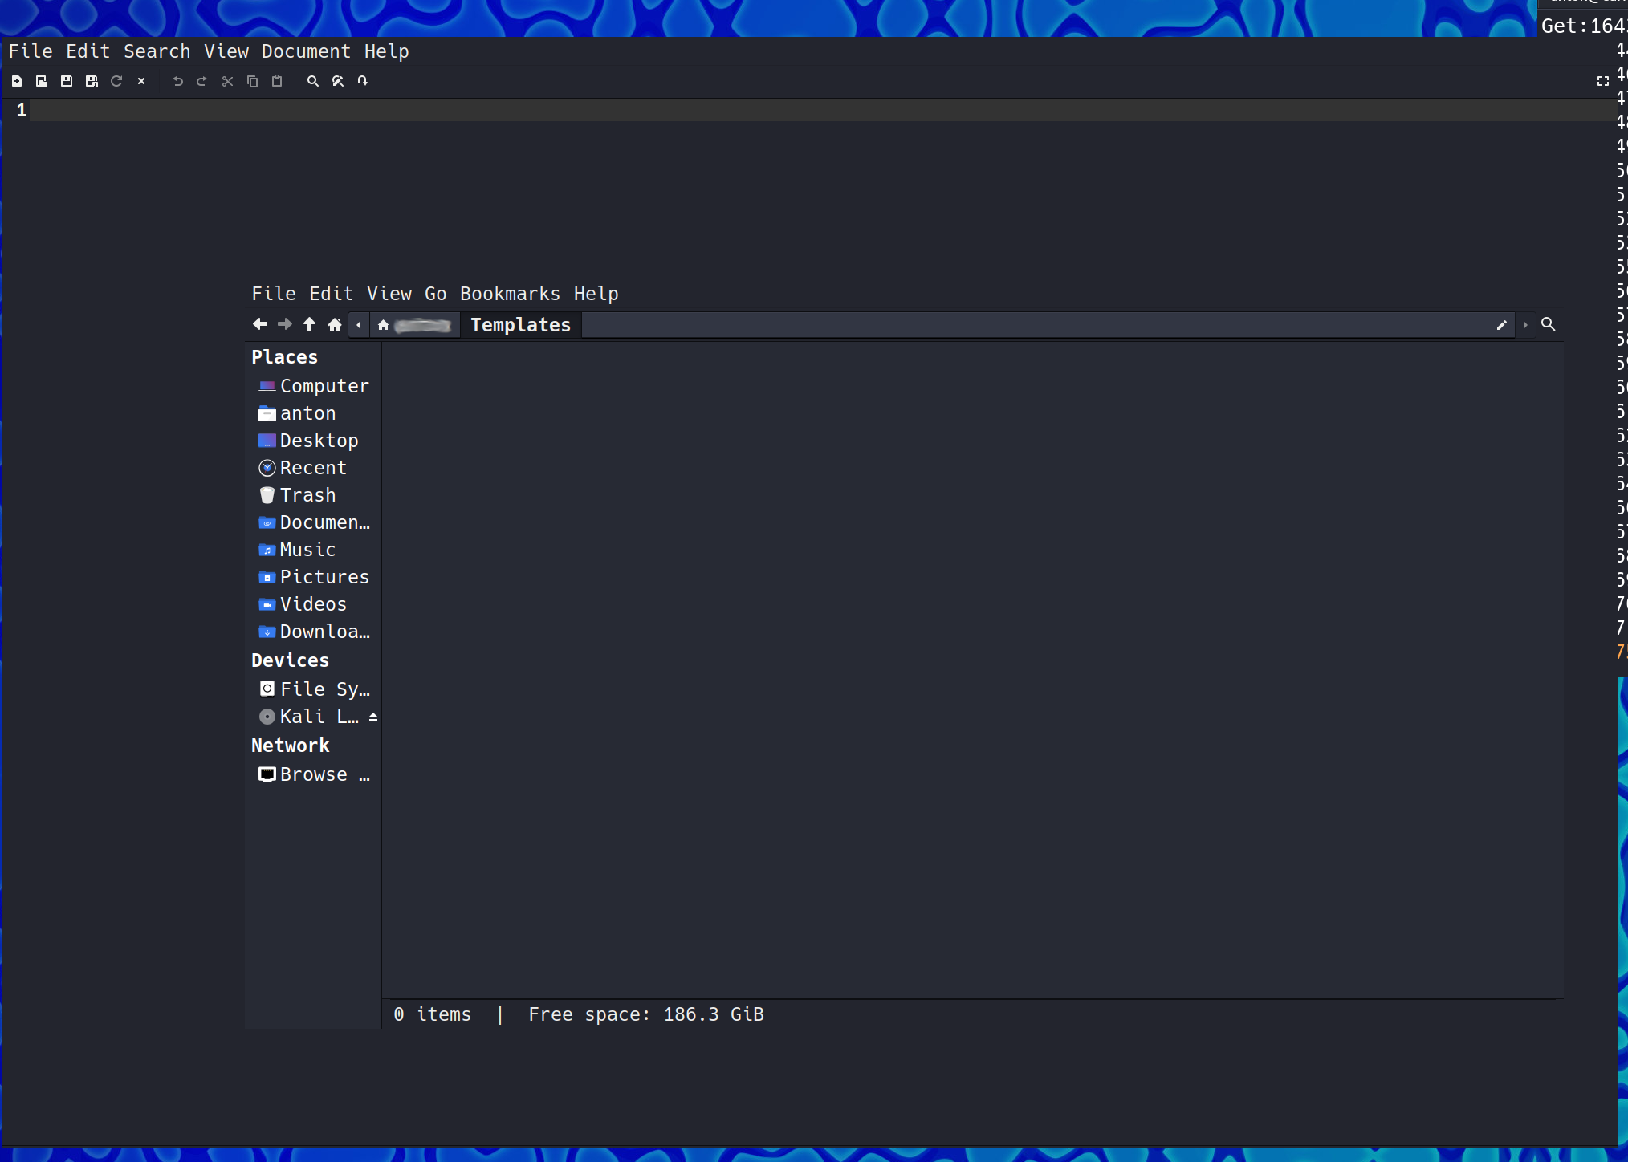This screenshot has height=1162, width=1628.
Task: Click the file manager search icon
Action: point(1549,324)
